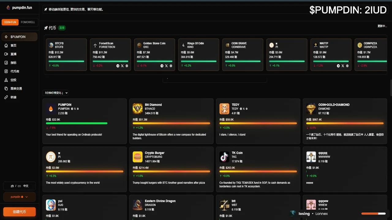The width and height of the screenshot is (392, 220).
Task: Click the btt token thumbnail
Action: pos(224,205)
